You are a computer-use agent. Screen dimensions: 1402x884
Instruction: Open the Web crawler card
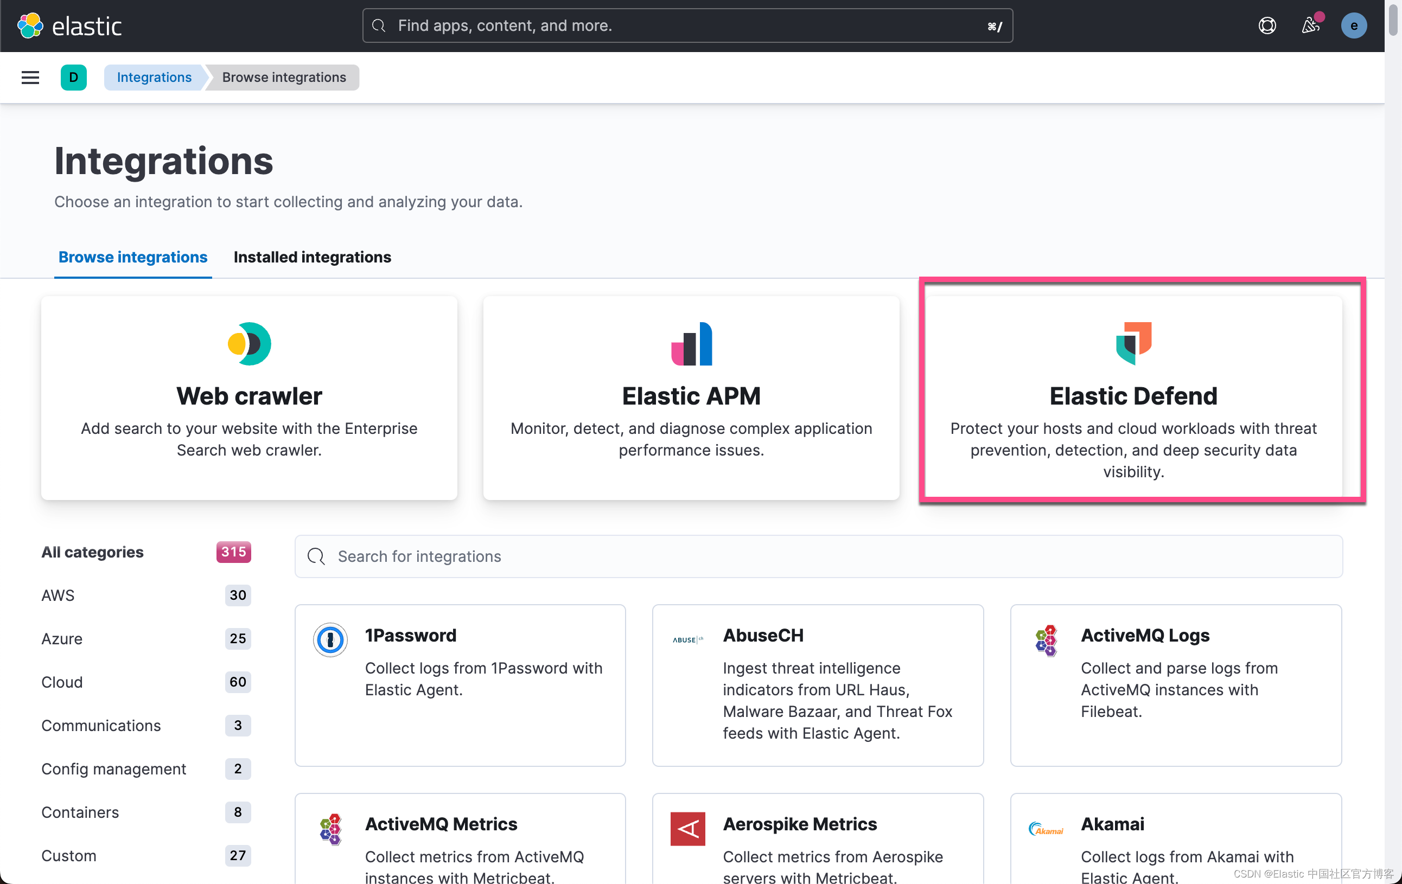(249, 398)
